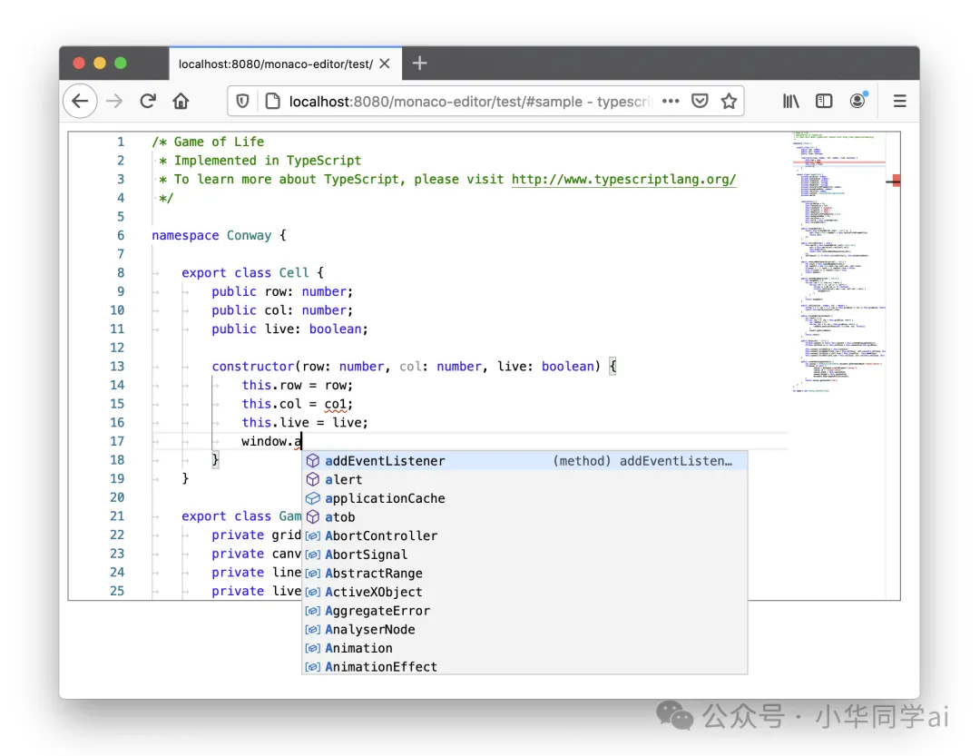Click the underlined error word co1
The height and width of the screenshot is (756, 980).
(x=334, y=404)
